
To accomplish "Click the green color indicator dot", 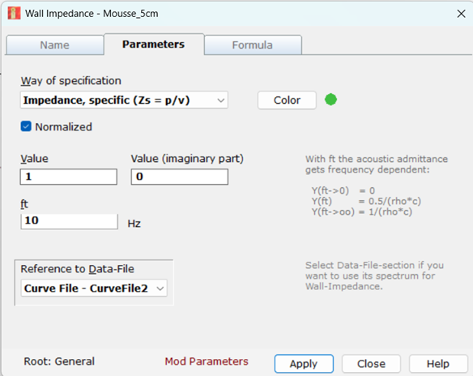I will [x=331, y=100].
